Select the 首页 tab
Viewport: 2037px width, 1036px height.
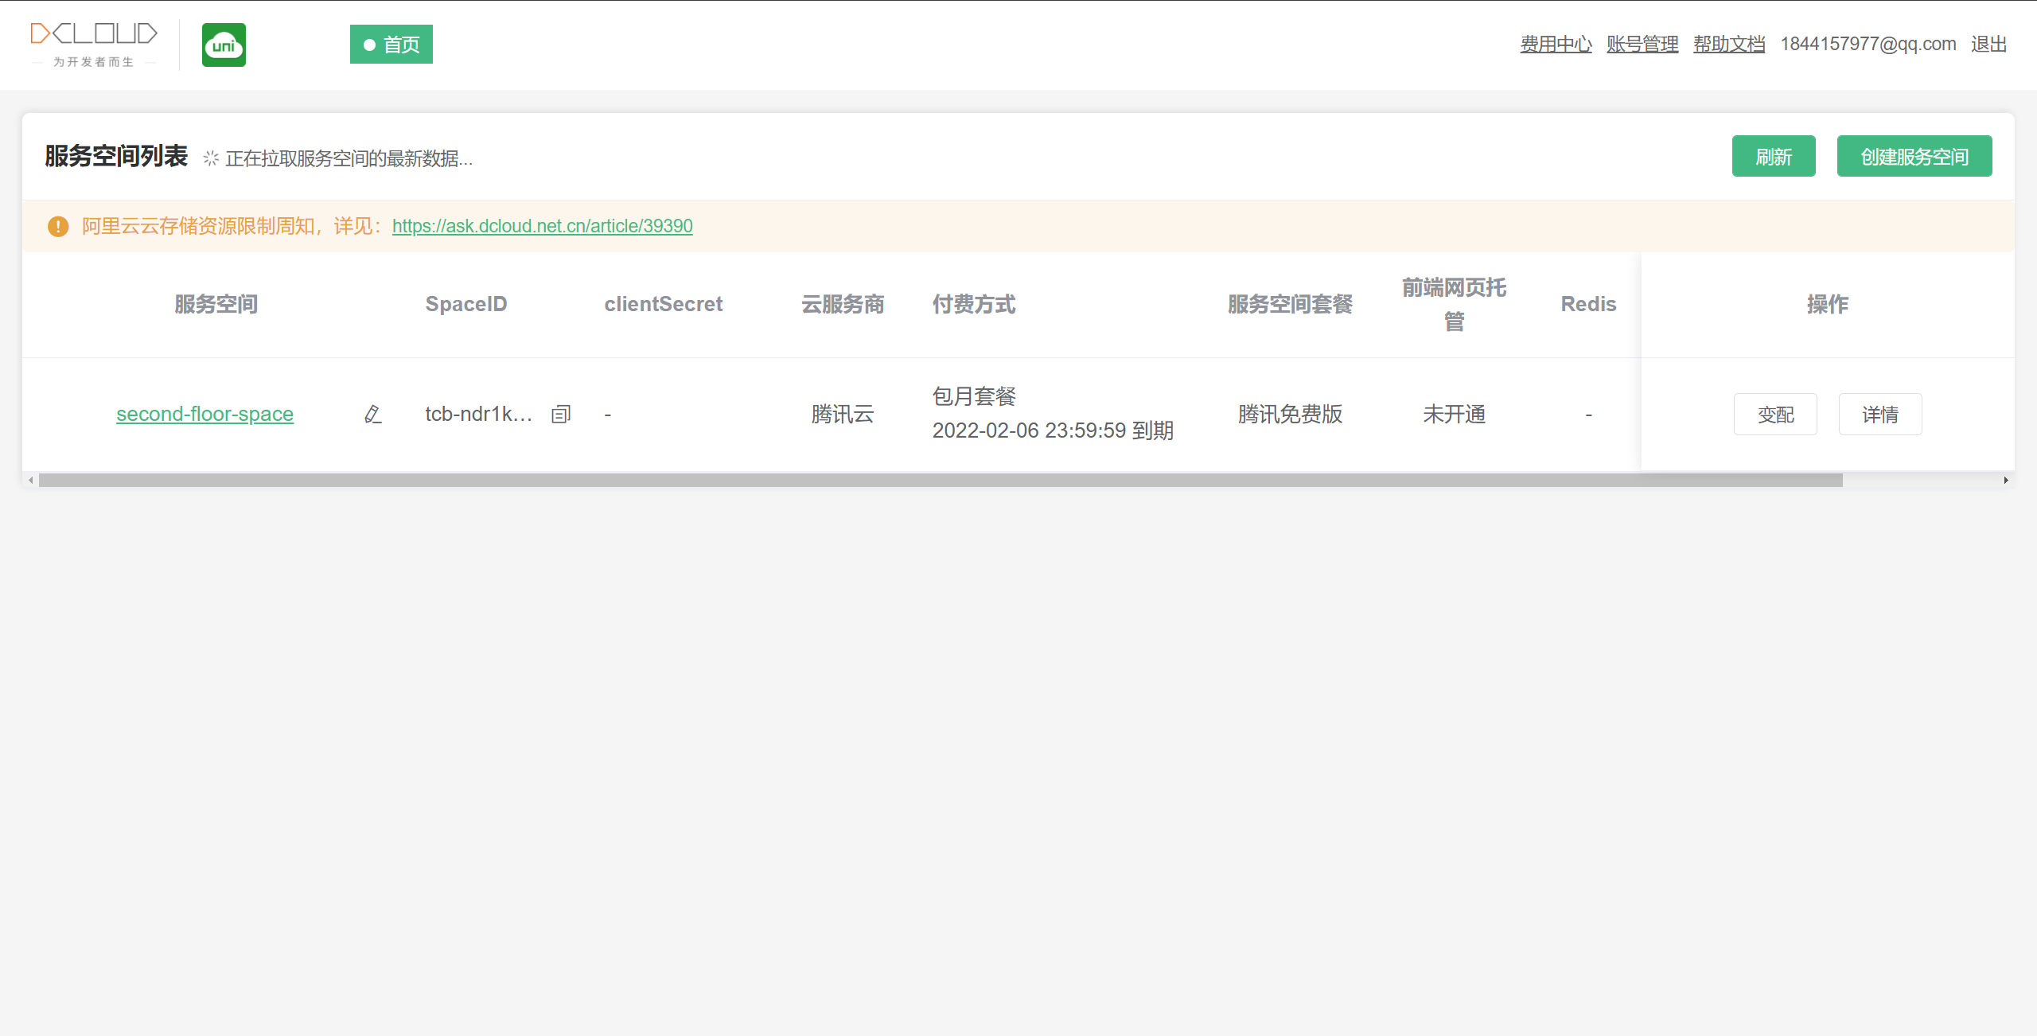(x=391, y=45)
